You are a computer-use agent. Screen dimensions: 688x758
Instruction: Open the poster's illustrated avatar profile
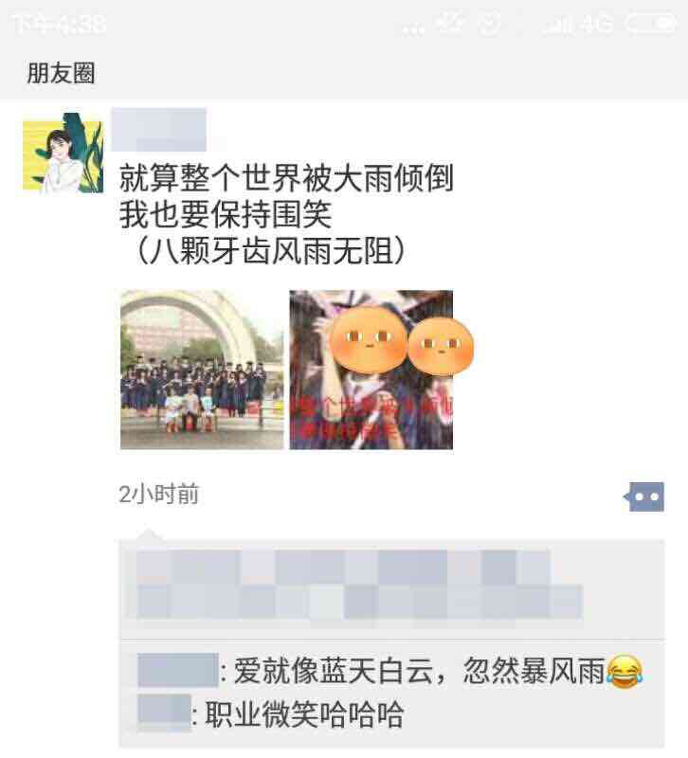tap(63, 153)
